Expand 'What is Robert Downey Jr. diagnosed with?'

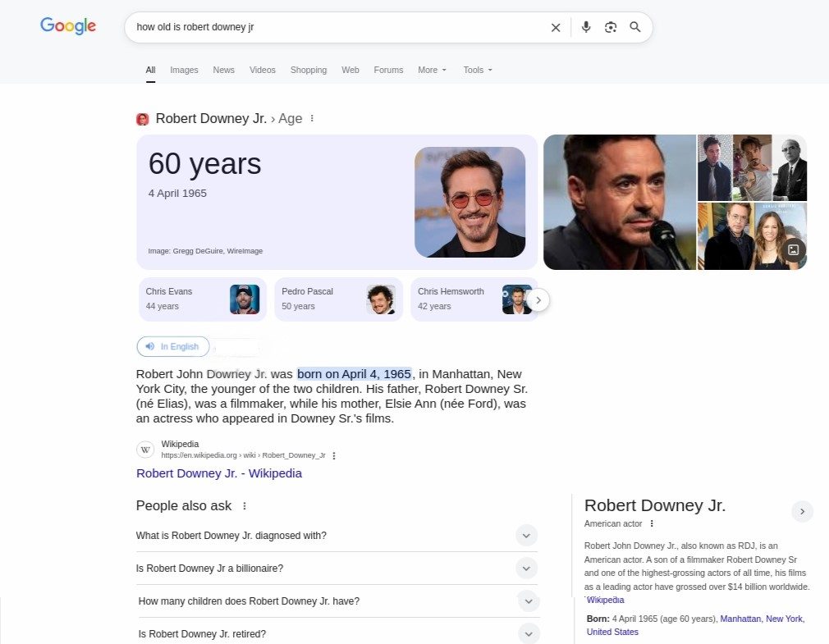[x=527, y=535]
